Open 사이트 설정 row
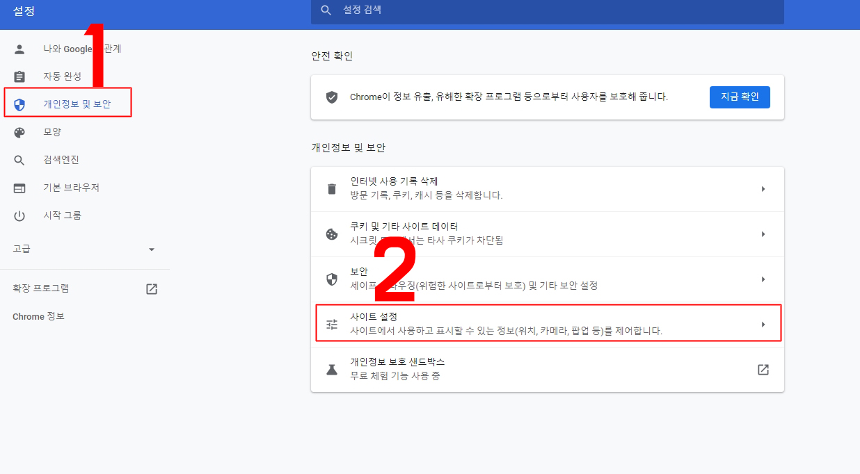 (548, 324)
